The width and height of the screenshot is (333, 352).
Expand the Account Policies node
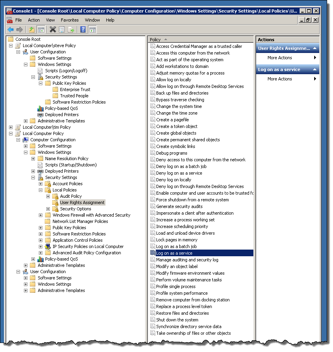(41, 184)
